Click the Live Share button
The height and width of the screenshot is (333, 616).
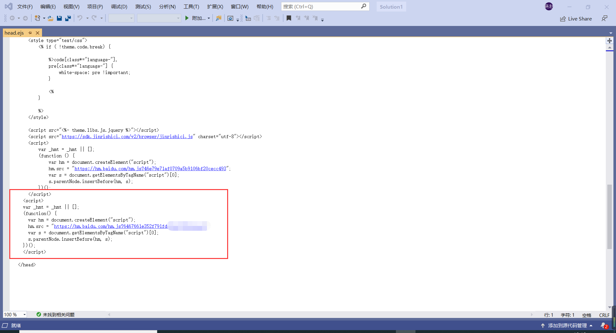(x=576, y=19)
